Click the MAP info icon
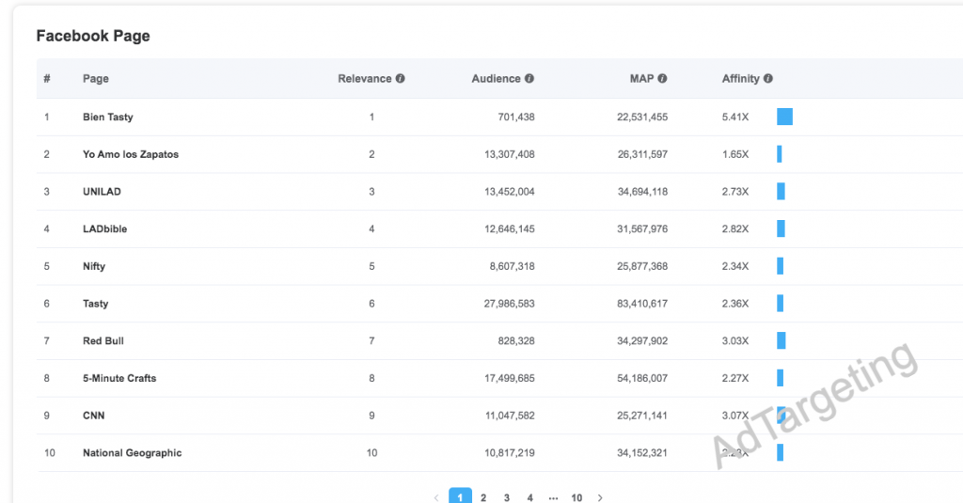The width and height of the screenshot is (963, 503). [663, 79]
